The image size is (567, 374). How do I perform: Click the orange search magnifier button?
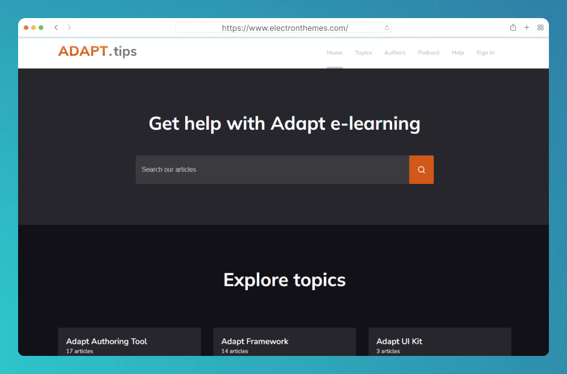click(421, 170)
